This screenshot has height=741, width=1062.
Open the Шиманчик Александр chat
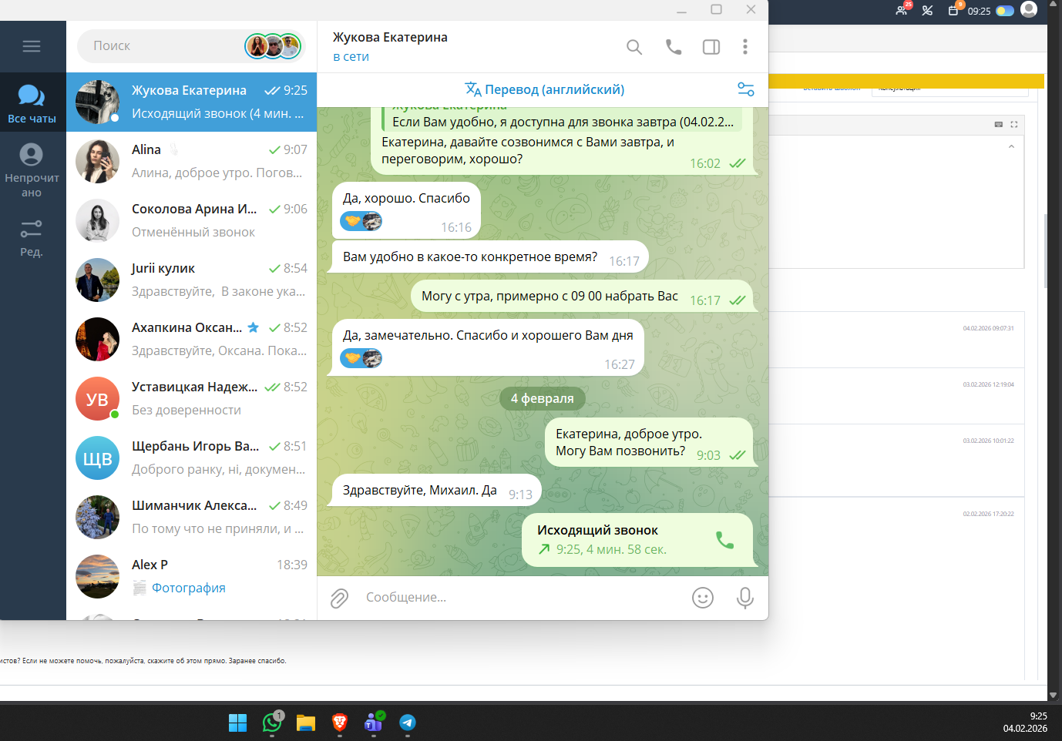(191, 517)
